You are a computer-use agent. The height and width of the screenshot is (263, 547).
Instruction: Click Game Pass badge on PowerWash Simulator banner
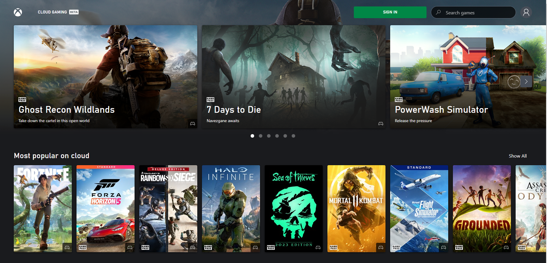click(399, 100)
